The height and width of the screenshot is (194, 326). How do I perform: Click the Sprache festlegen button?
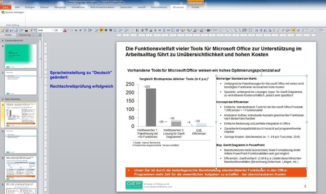click(13, 12)
